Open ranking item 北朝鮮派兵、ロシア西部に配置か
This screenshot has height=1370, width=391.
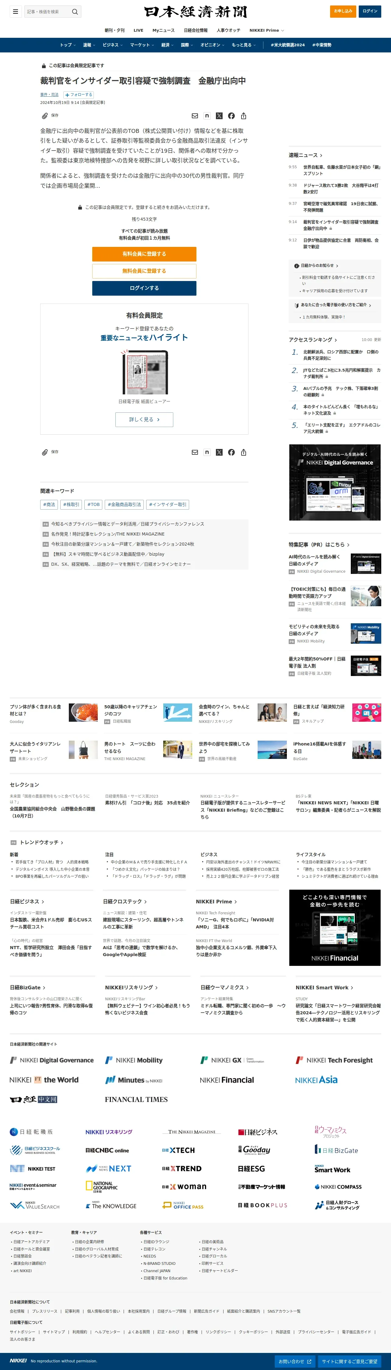pos(340,355)
